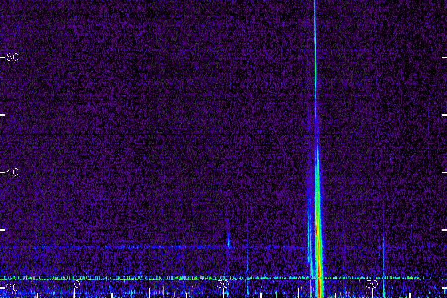The width and height of the screenshot is (447, 298).
Task: Click the red peak of the strong signal
Action: point(316,231)
